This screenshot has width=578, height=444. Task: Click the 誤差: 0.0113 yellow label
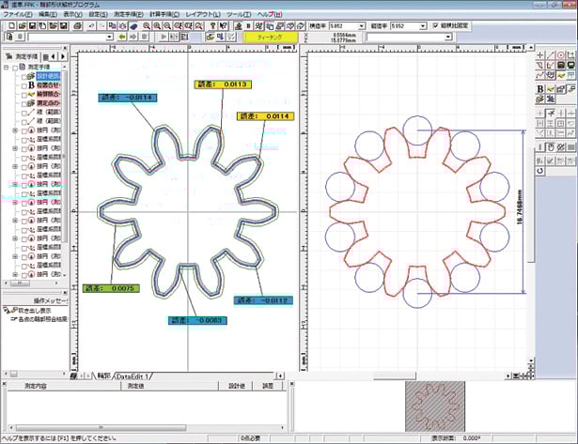(221, 84)
